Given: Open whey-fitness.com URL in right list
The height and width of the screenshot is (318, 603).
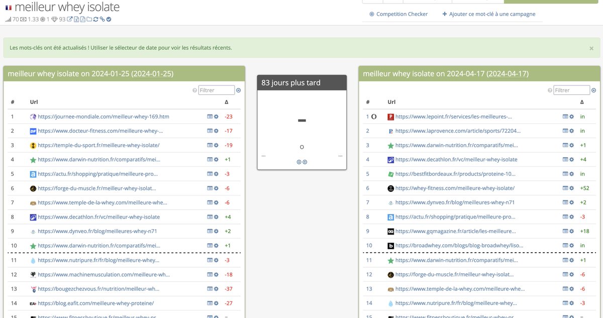Looking at the screenshot, I should [455, 188].
